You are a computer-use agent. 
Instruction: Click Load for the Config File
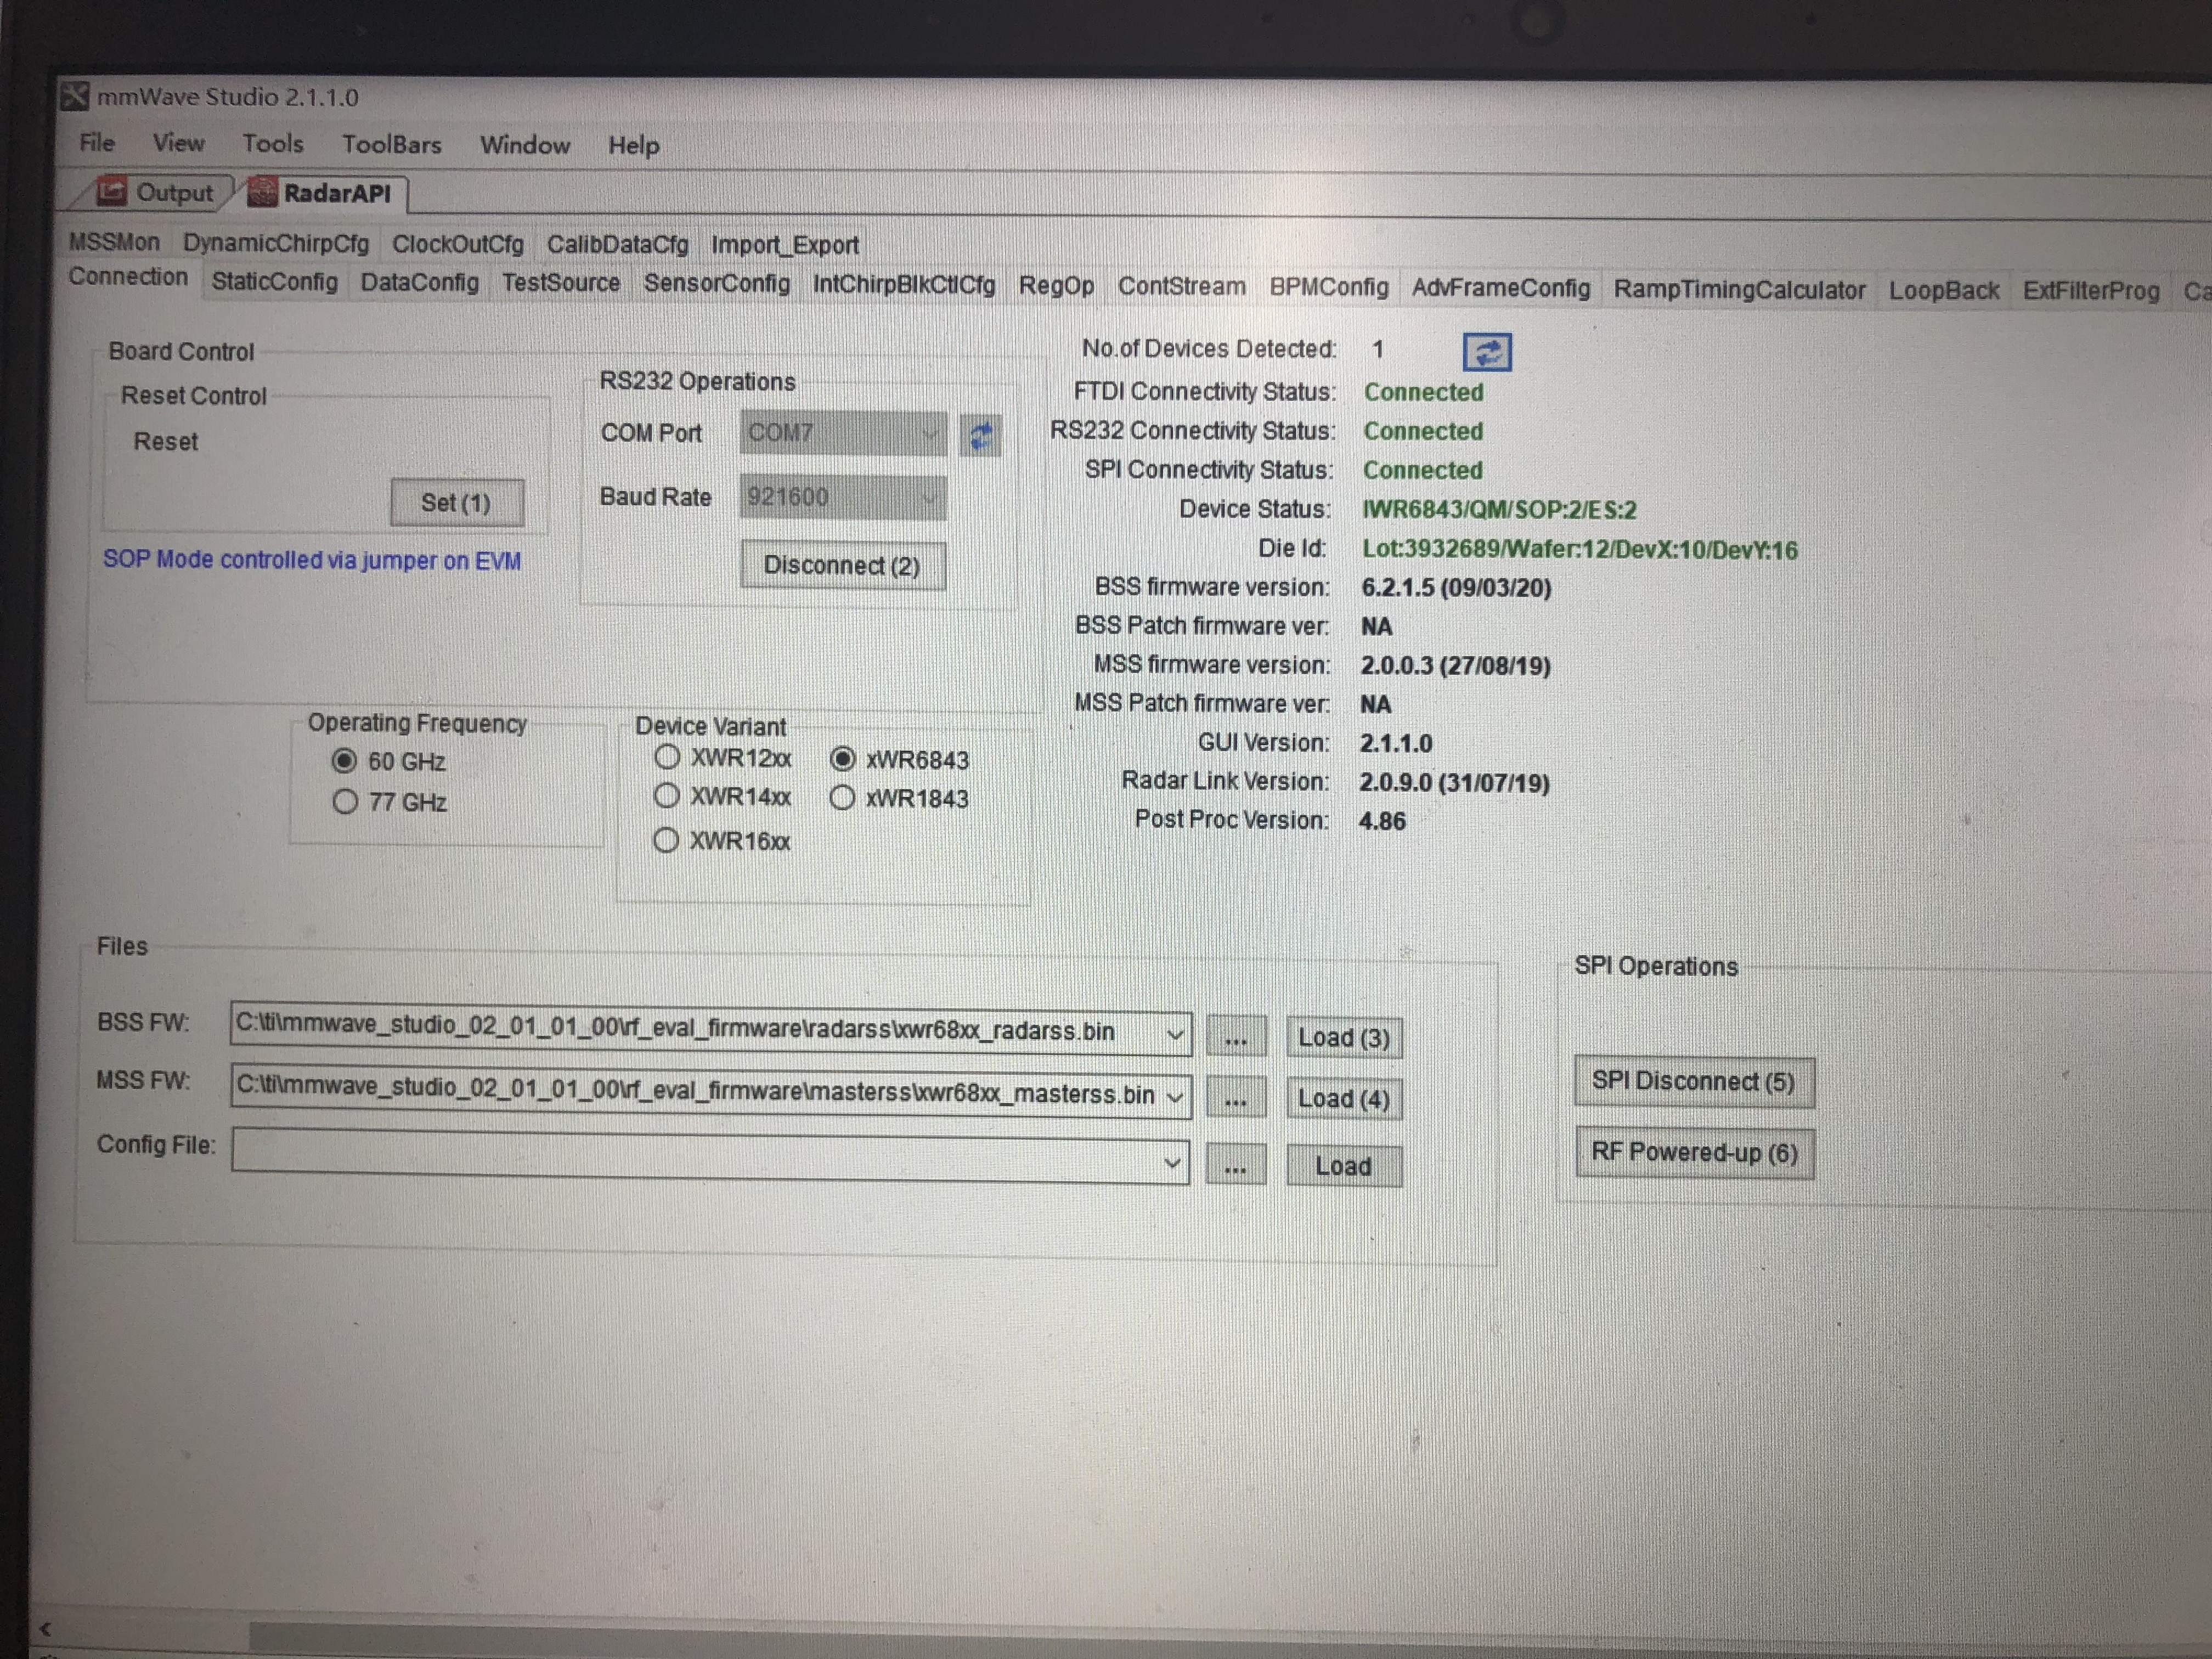[x=1343, y=1166]
